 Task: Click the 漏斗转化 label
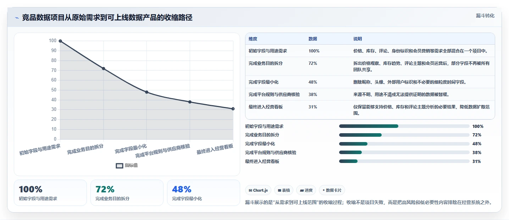coord(485,16)
